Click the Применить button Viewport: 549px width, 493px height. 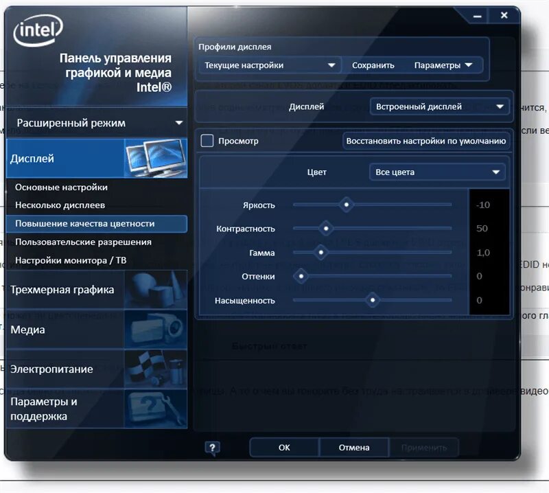(424, 448)
